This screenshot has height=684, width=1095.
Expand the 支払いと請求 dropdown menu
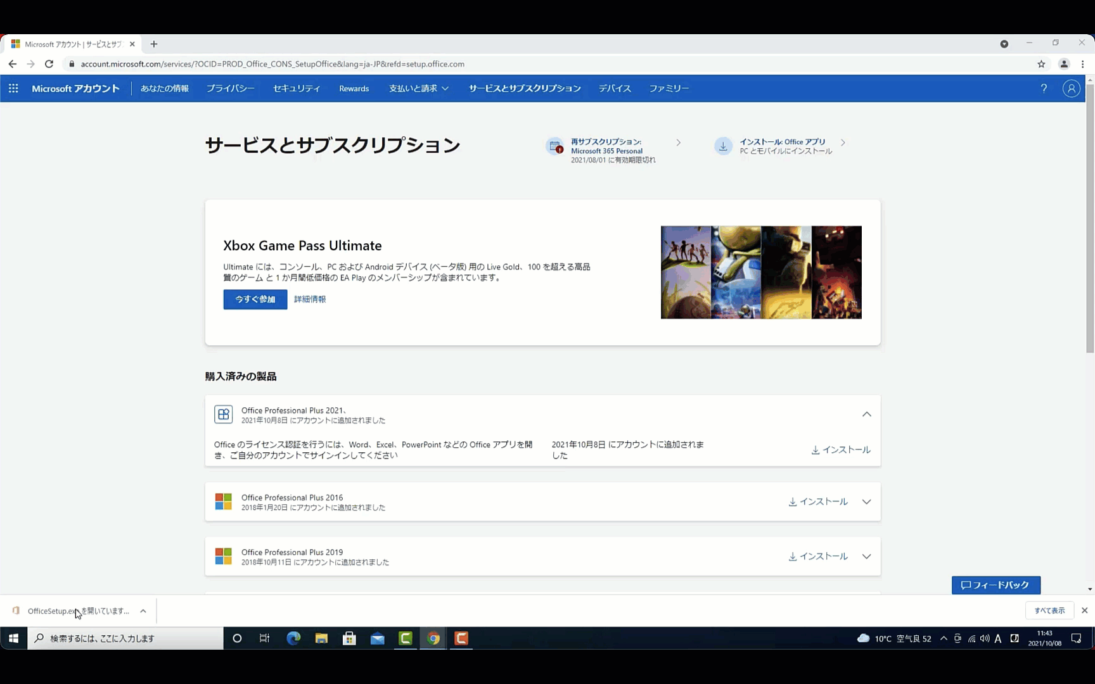pos(419,89)
